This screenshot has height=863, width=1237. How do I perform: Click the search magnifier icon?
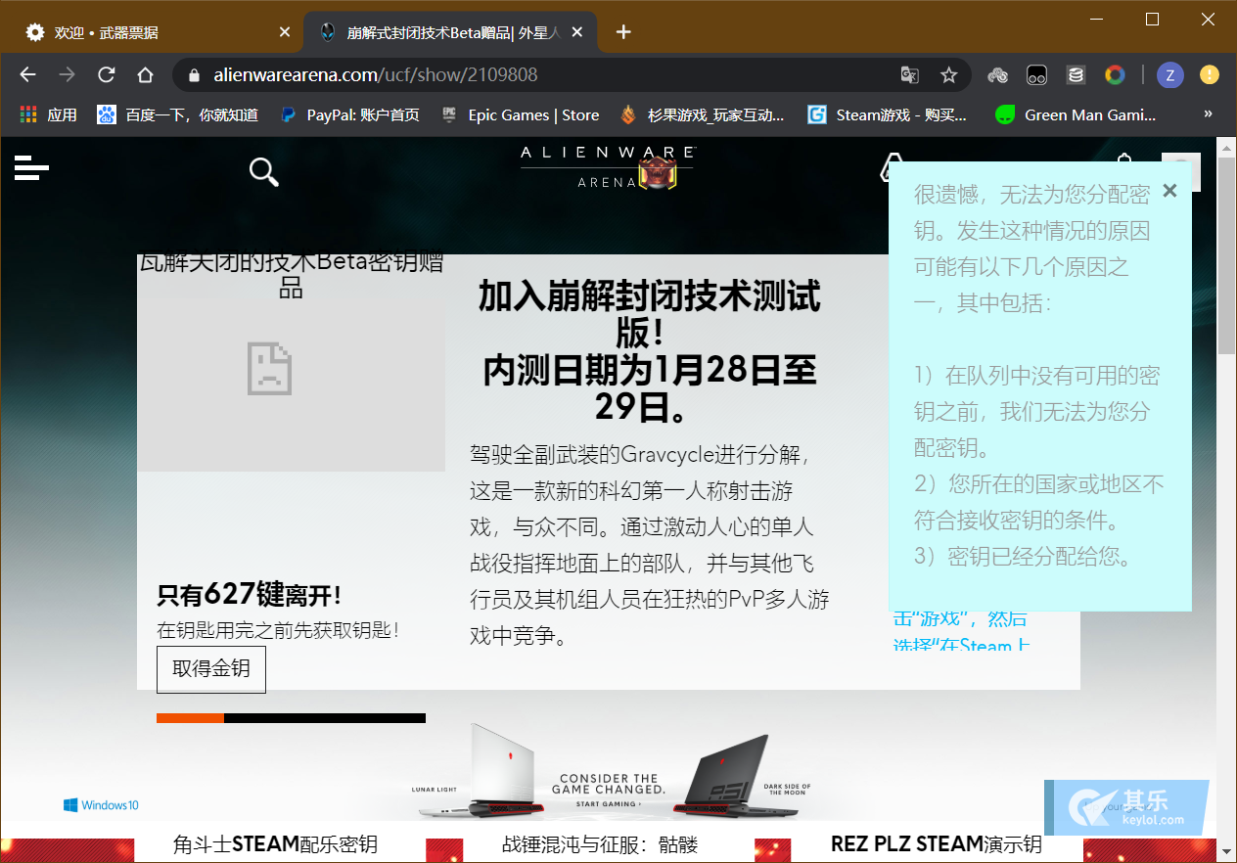263,171
